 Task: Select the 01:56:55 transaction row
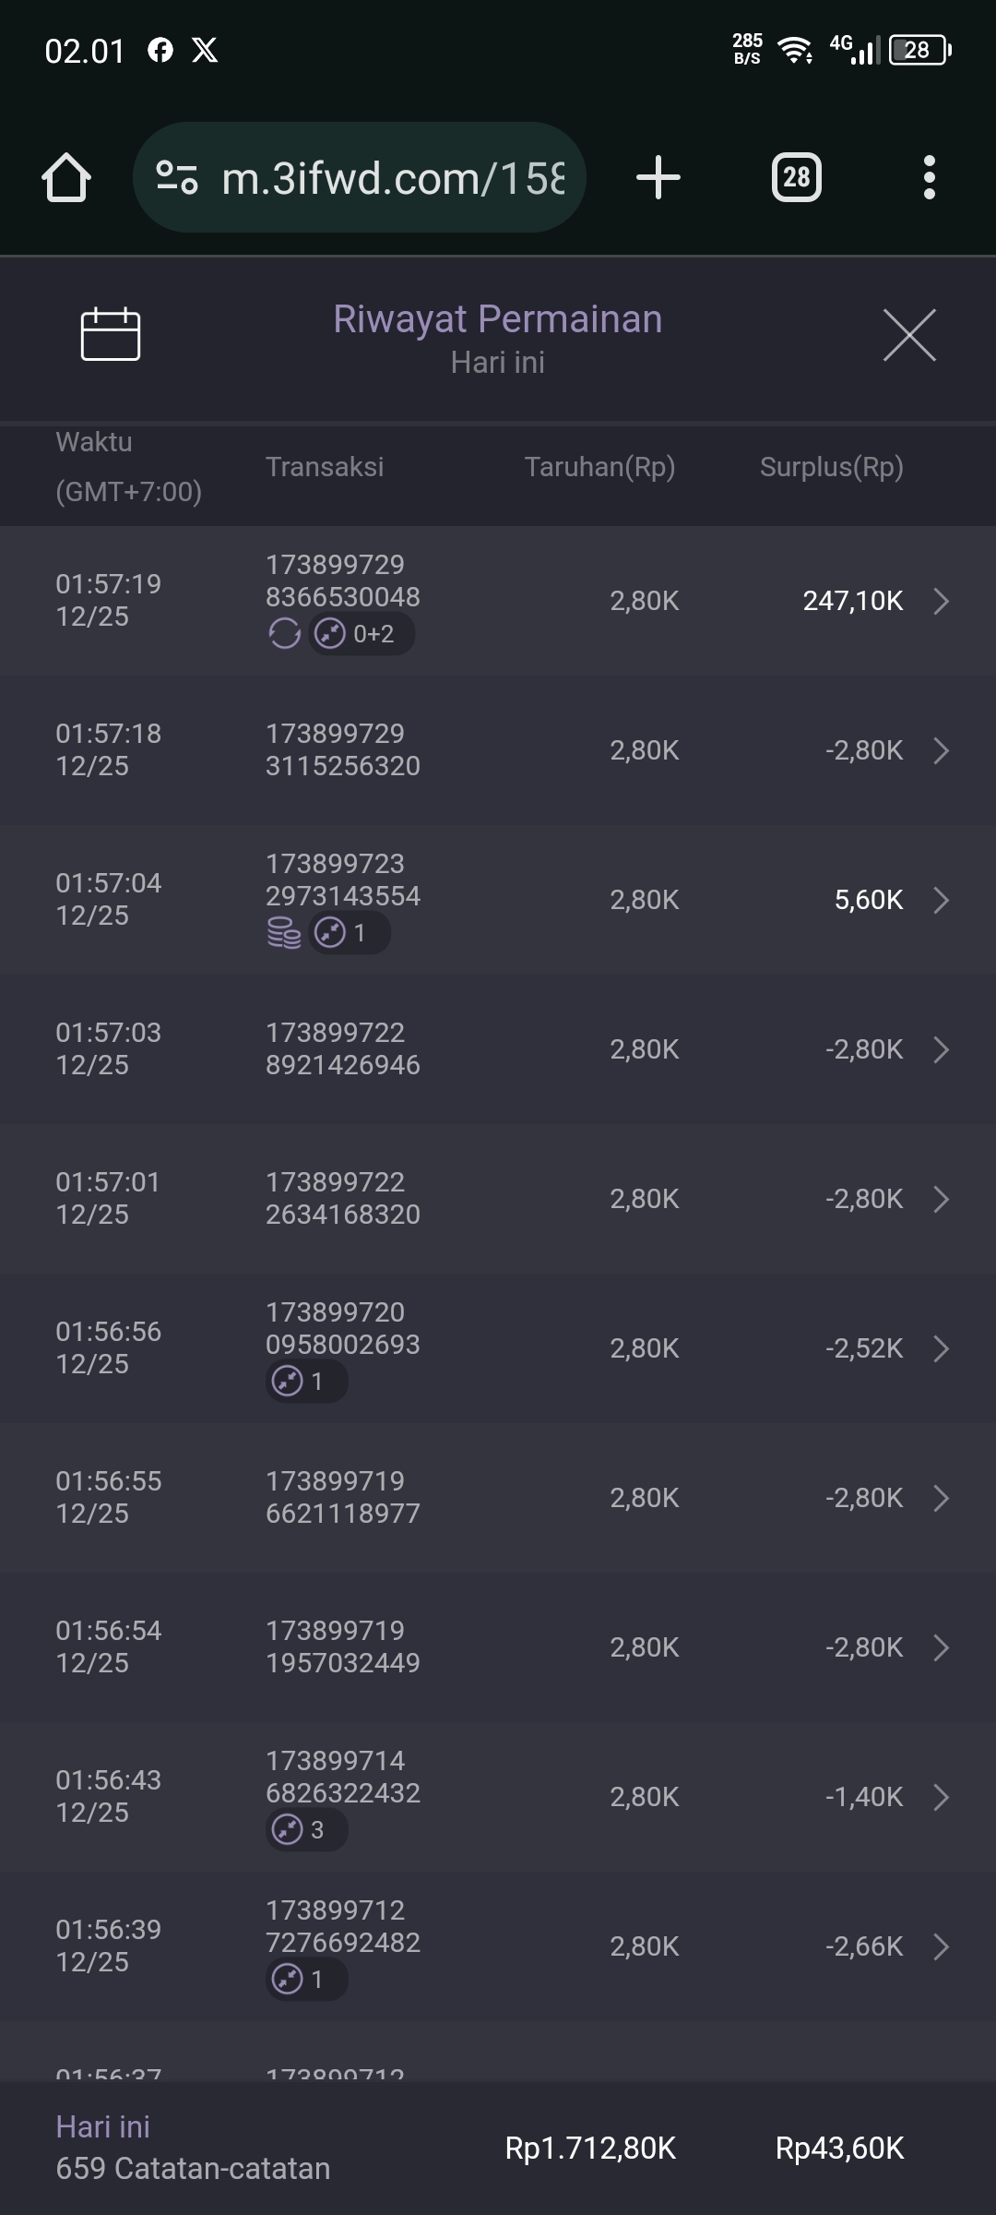[498, 1497]
